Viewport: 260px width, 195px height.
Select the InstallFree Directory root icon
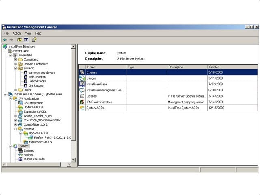(5, 47)
